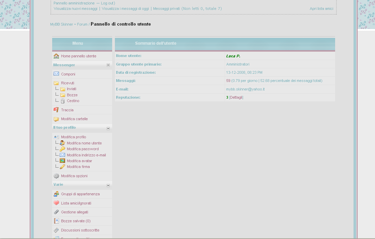Click the Home pannello utente house icon
The image size is (375, 239).
click(56, 56)
